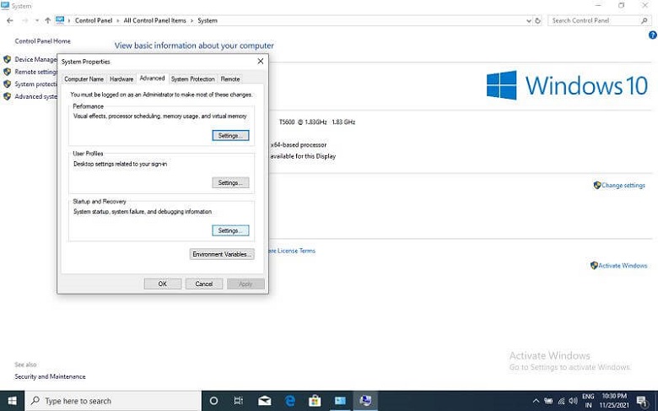Image resolution: width=658 pixels, height=411 pixels.
Task: Open System protection link
Action: (35, 84)
